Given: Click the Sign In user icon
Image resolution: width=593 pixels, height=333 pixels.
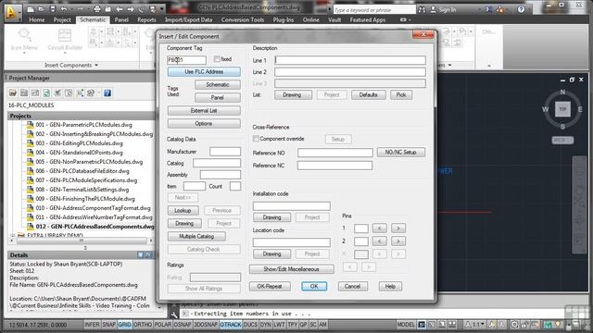Looking at the screenshot, I should pyautogui.click(x=433, y=9).
